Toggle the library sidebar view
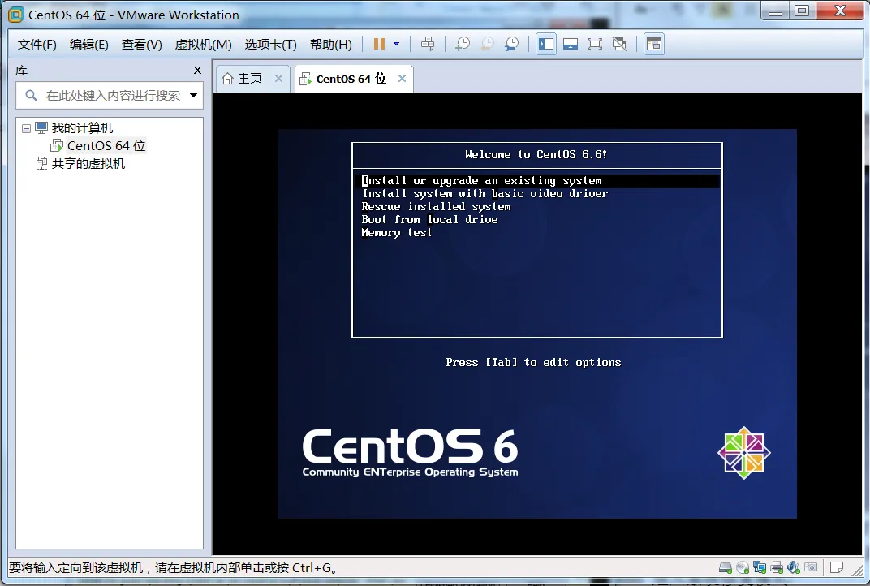870x586 pixels. 546,44
